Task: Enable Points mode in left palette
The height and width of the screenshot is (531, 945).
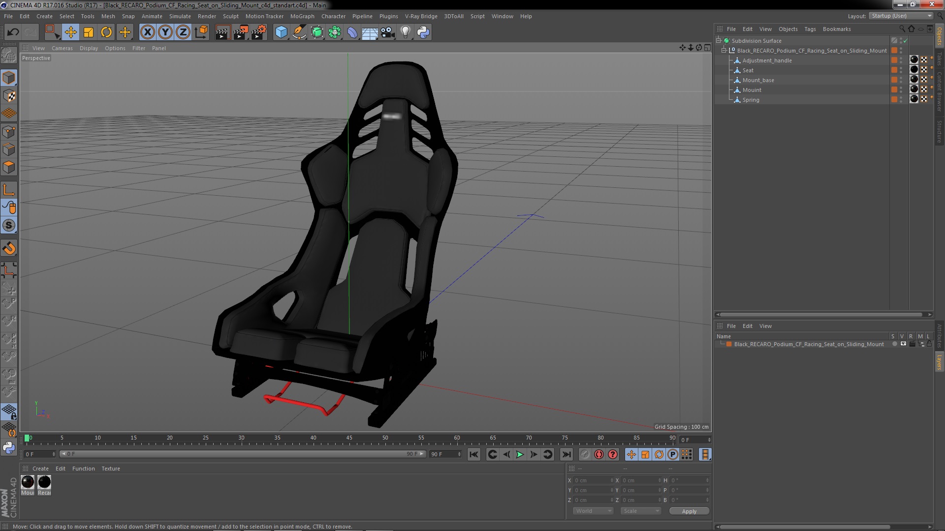Action: tap(9, 132)
